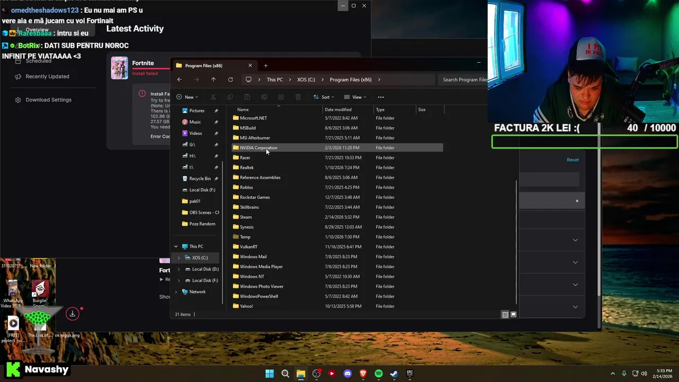Screen dimensions: 679x382
Task: Open Brave browser from the taskbar
Action: click(x=363, y=374)
